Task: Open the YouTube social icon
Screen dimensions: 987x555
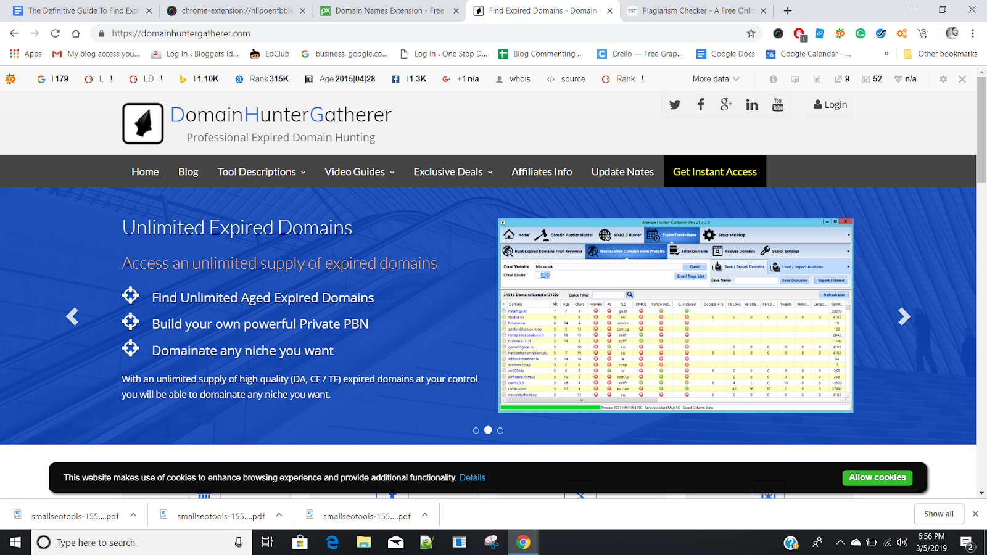Action: point(778,105)
